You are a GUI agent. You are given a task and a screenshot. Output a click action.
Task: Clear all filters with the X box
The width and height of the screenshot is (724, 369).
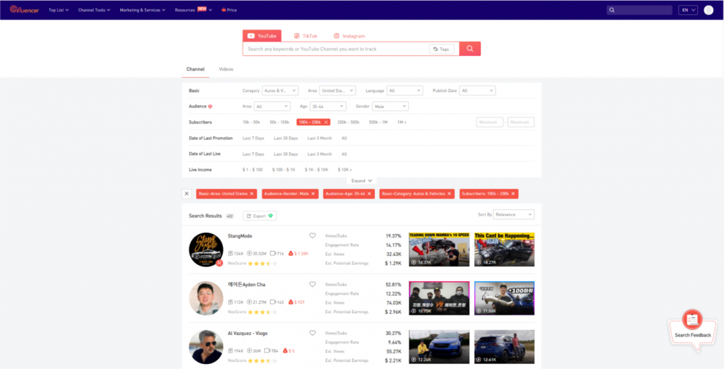point(187,194)
